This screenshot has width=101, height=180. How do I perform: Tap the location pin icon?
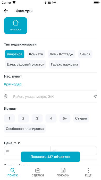click(6, 96)
